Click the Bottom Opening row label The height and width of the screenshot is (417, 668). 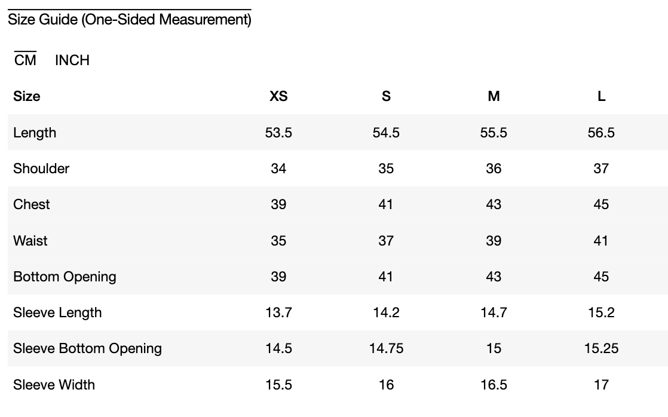click(x=65, y=277)
